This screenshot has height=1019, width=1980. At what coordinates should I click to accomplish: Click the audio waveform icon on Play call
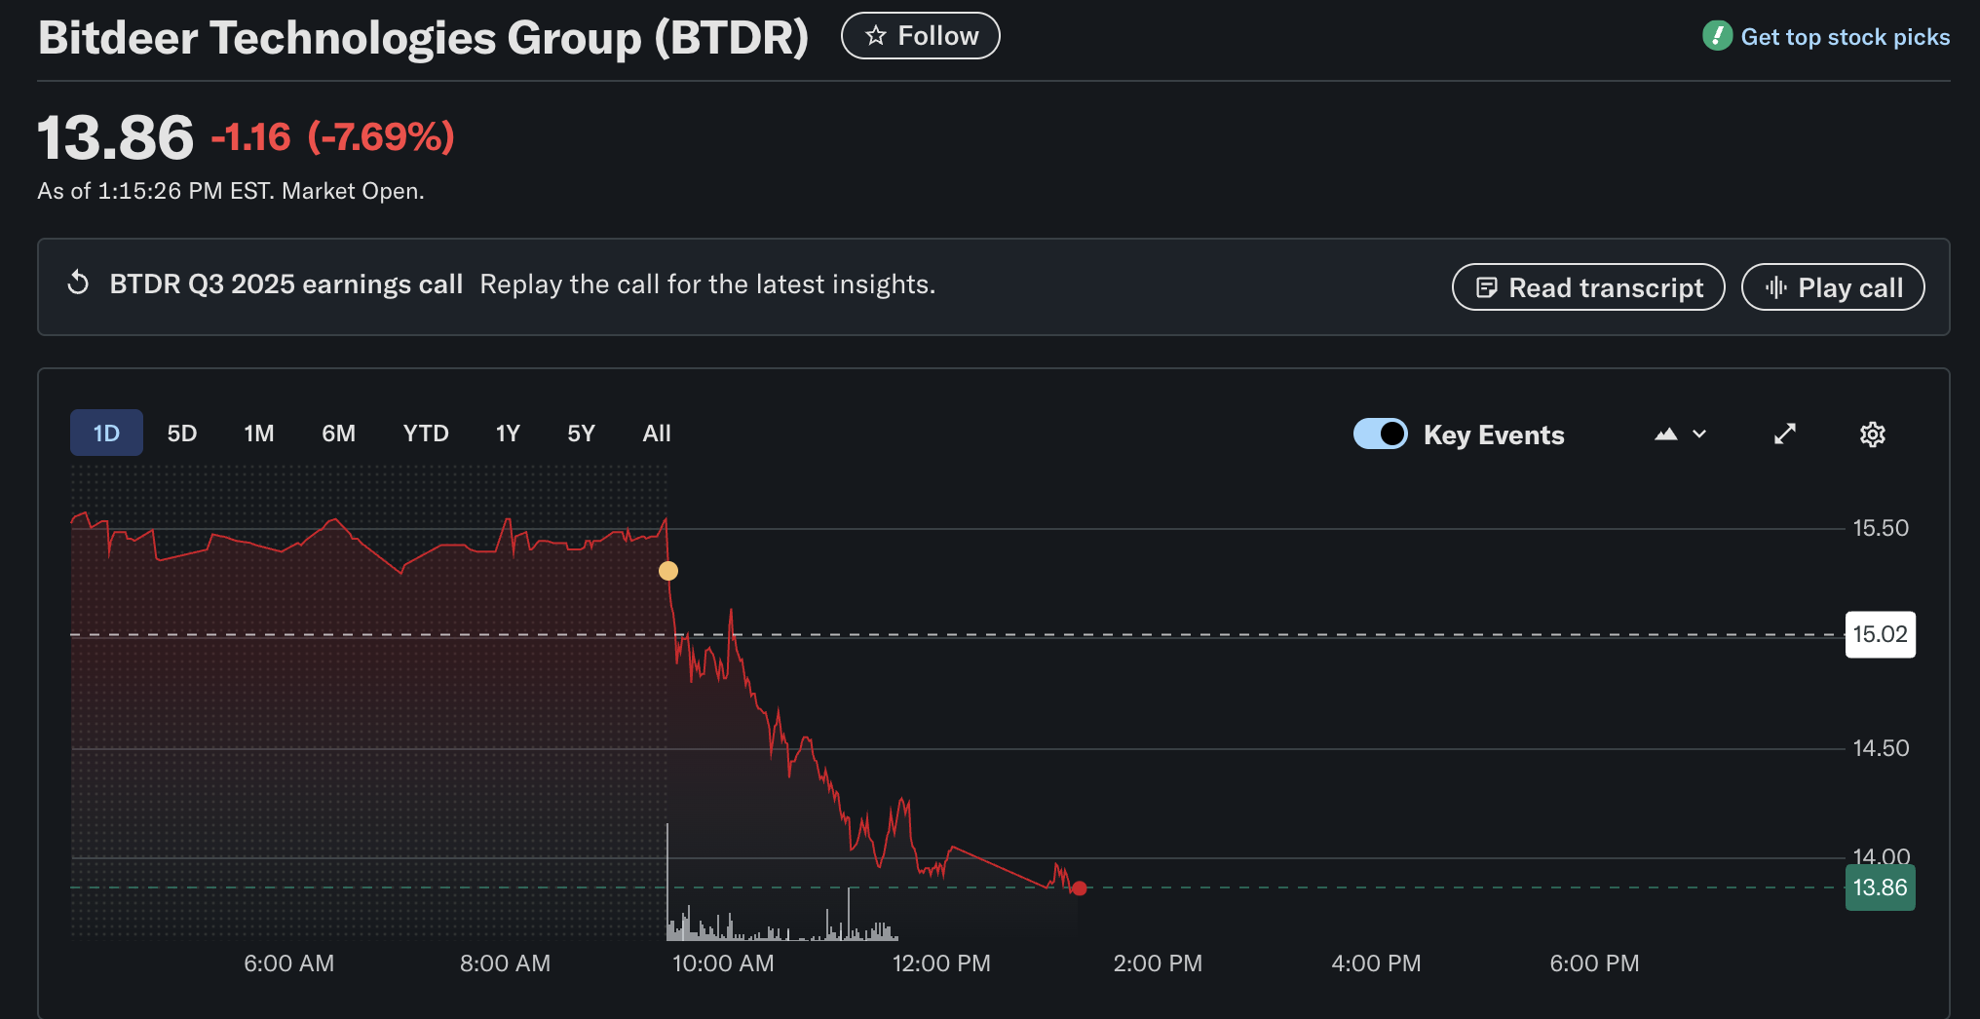(x=1777, y=286)
